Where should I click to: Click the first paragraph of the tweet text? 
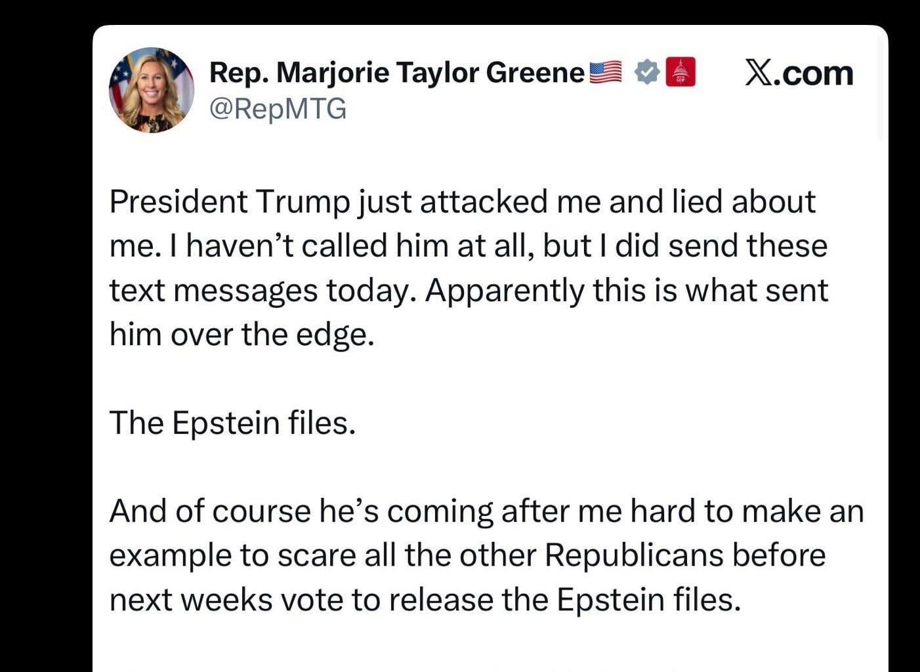[x=459, y=266]
